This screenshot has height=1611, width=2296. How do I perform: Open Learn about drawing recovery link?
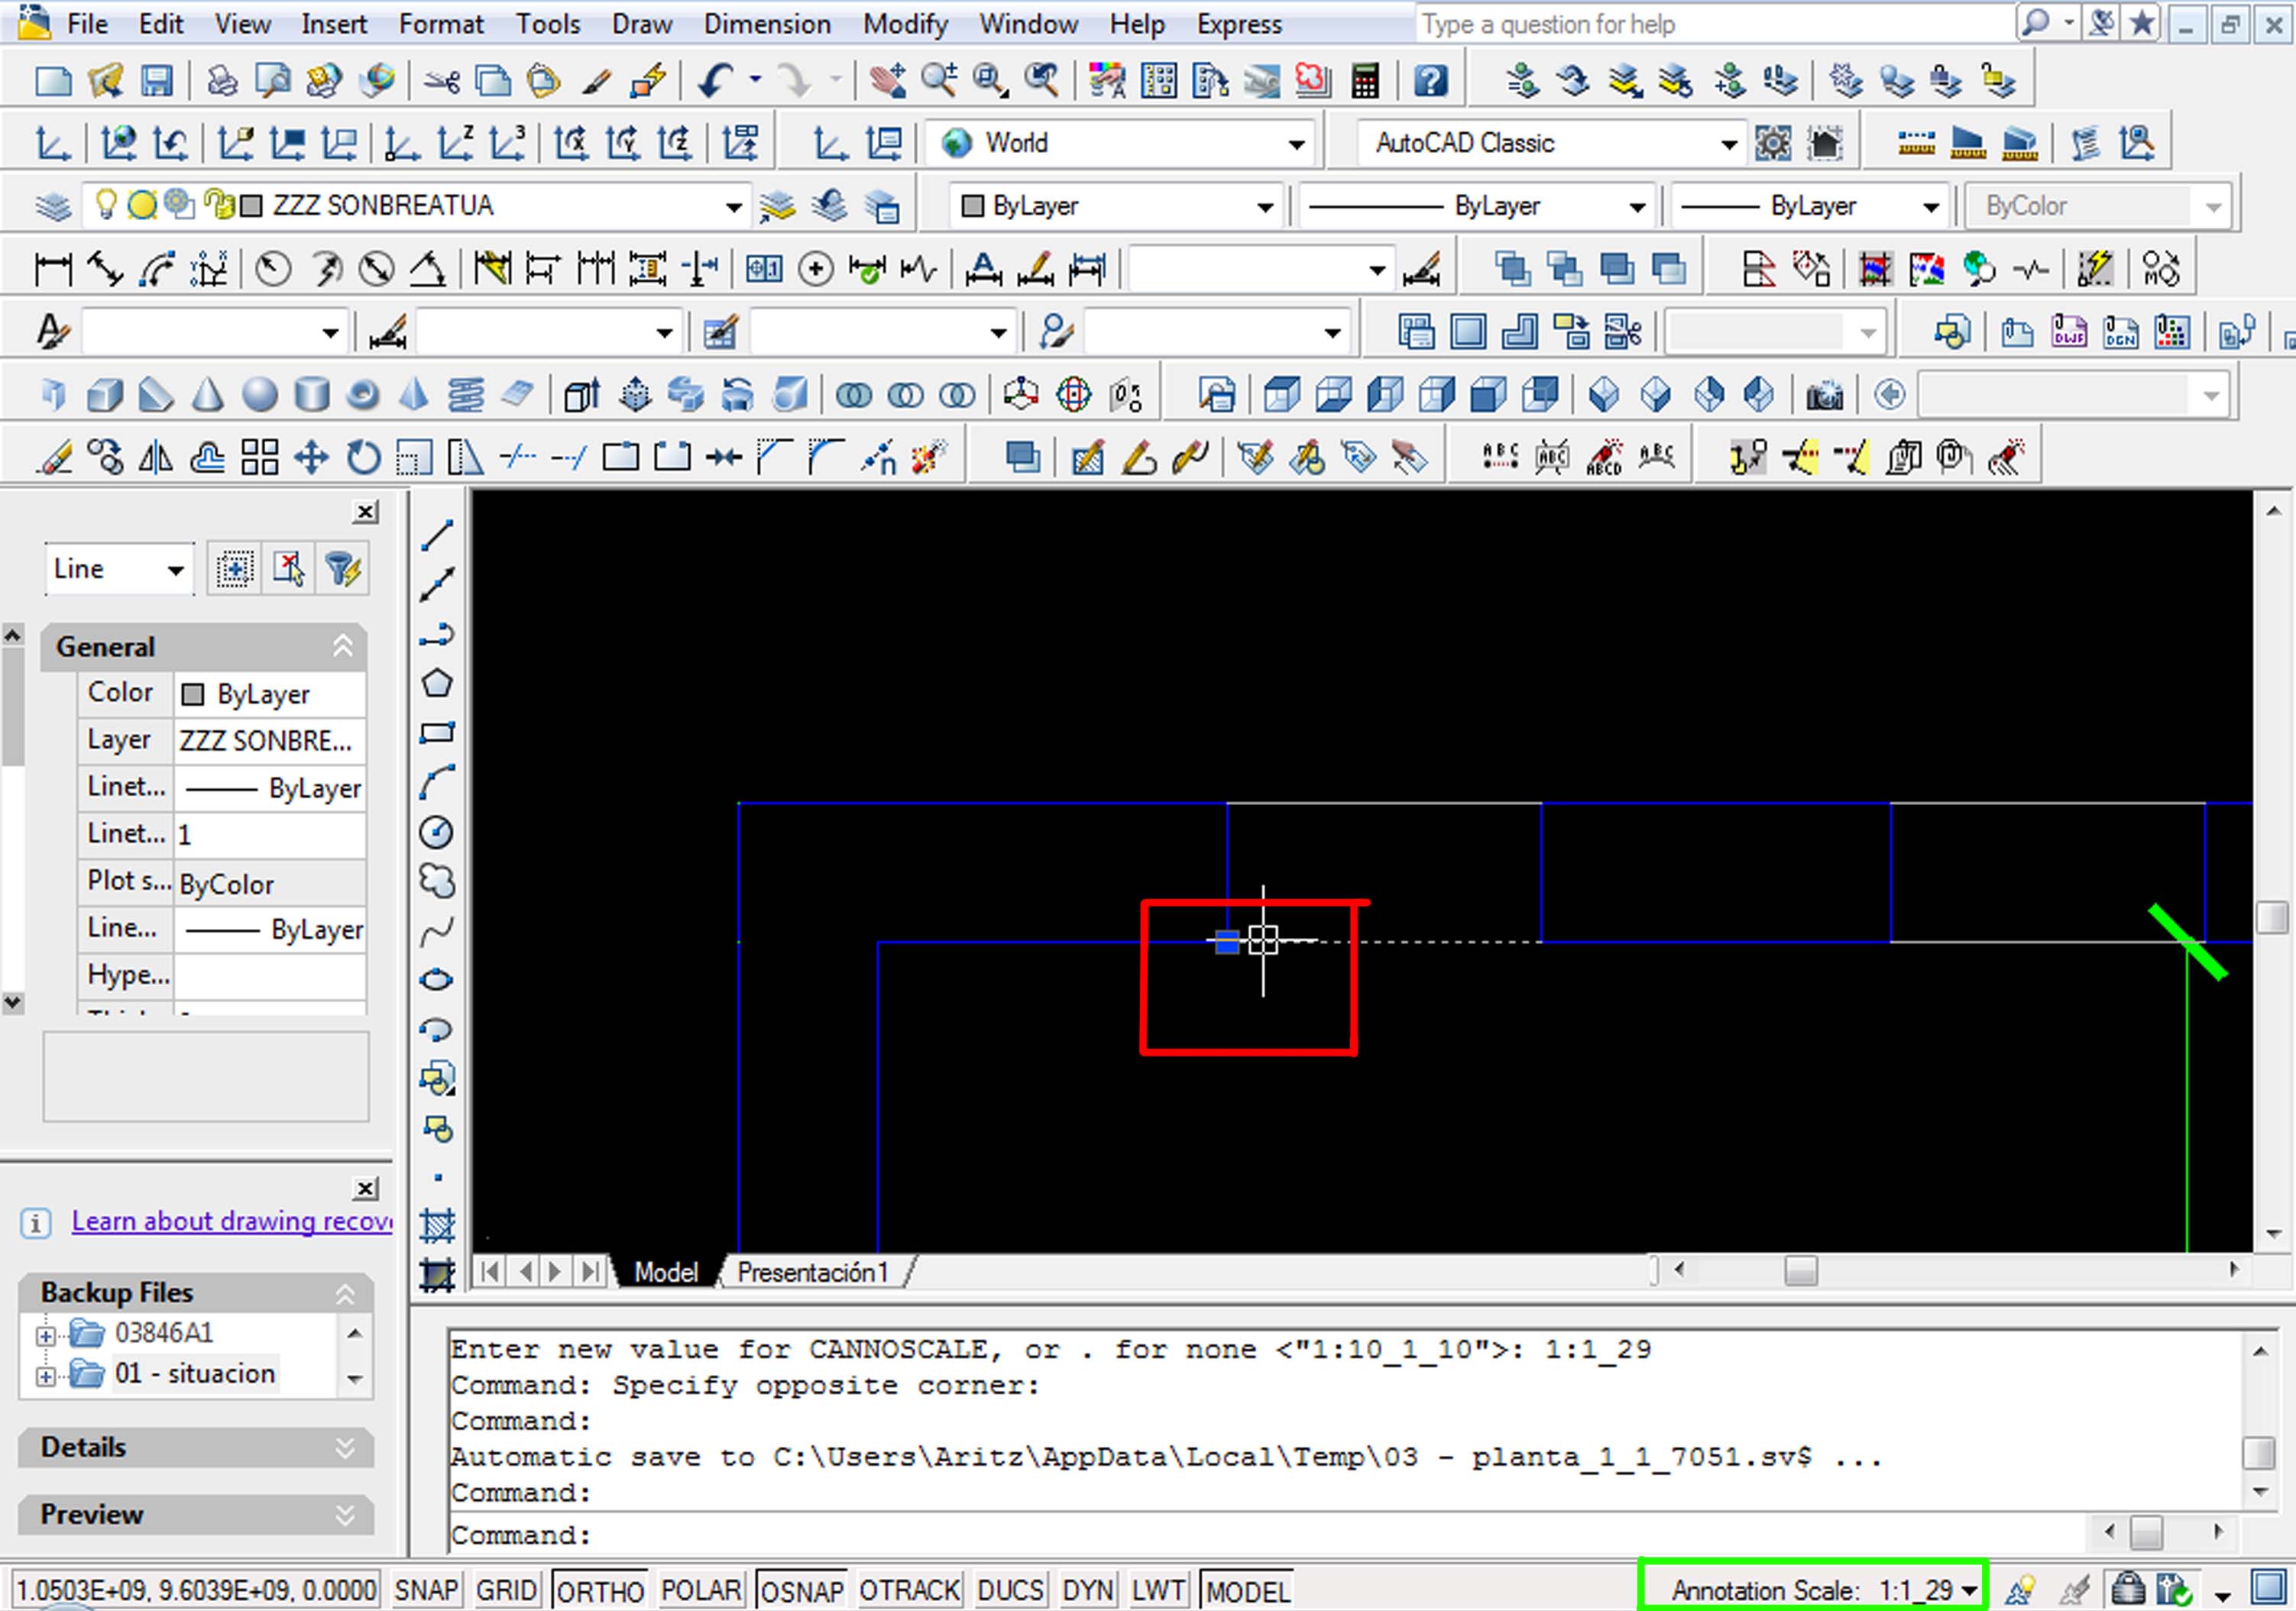click(x=231, y=1221)
